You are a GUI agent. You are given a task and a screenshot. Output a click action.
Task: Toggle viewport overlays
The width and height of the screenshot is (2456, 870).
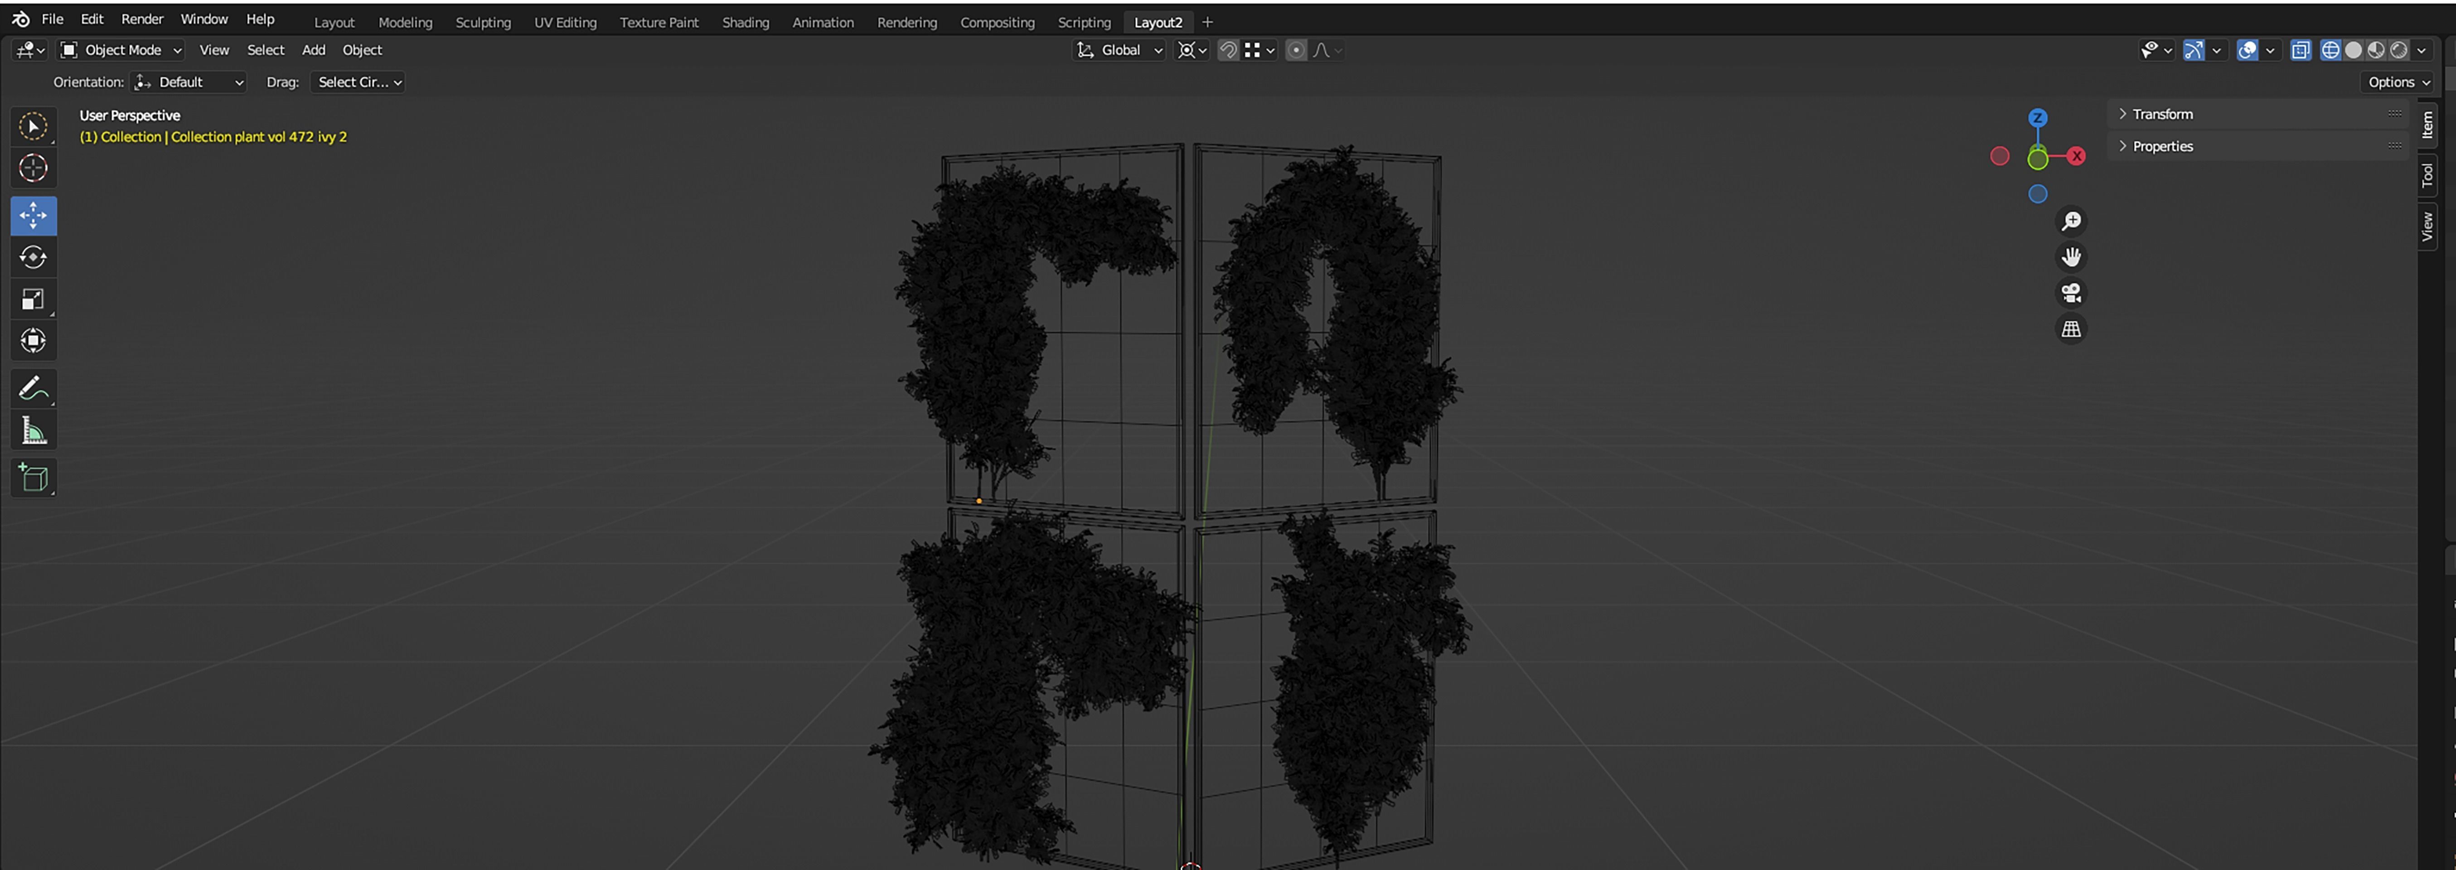point(2247,50)
